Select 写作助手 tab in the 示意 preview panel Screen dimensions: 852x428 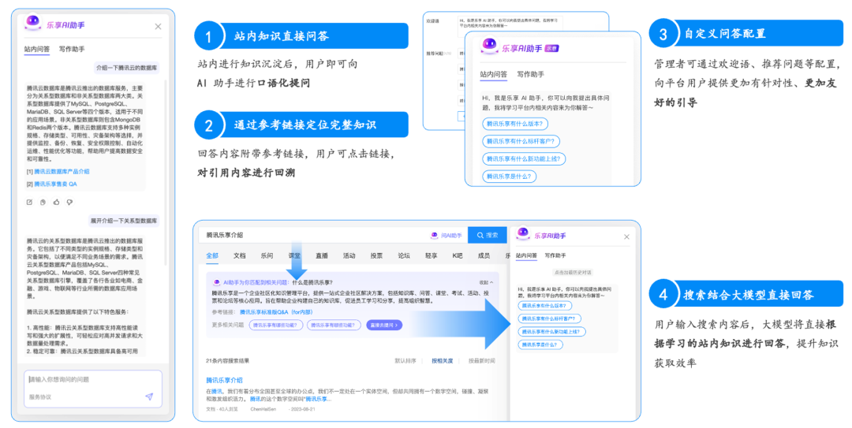point(530,74)
